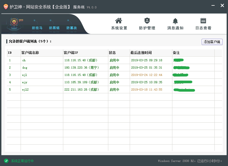Click IP 222.211.163.26 (成都)
The image size is (228, 166).
[82, 90]
